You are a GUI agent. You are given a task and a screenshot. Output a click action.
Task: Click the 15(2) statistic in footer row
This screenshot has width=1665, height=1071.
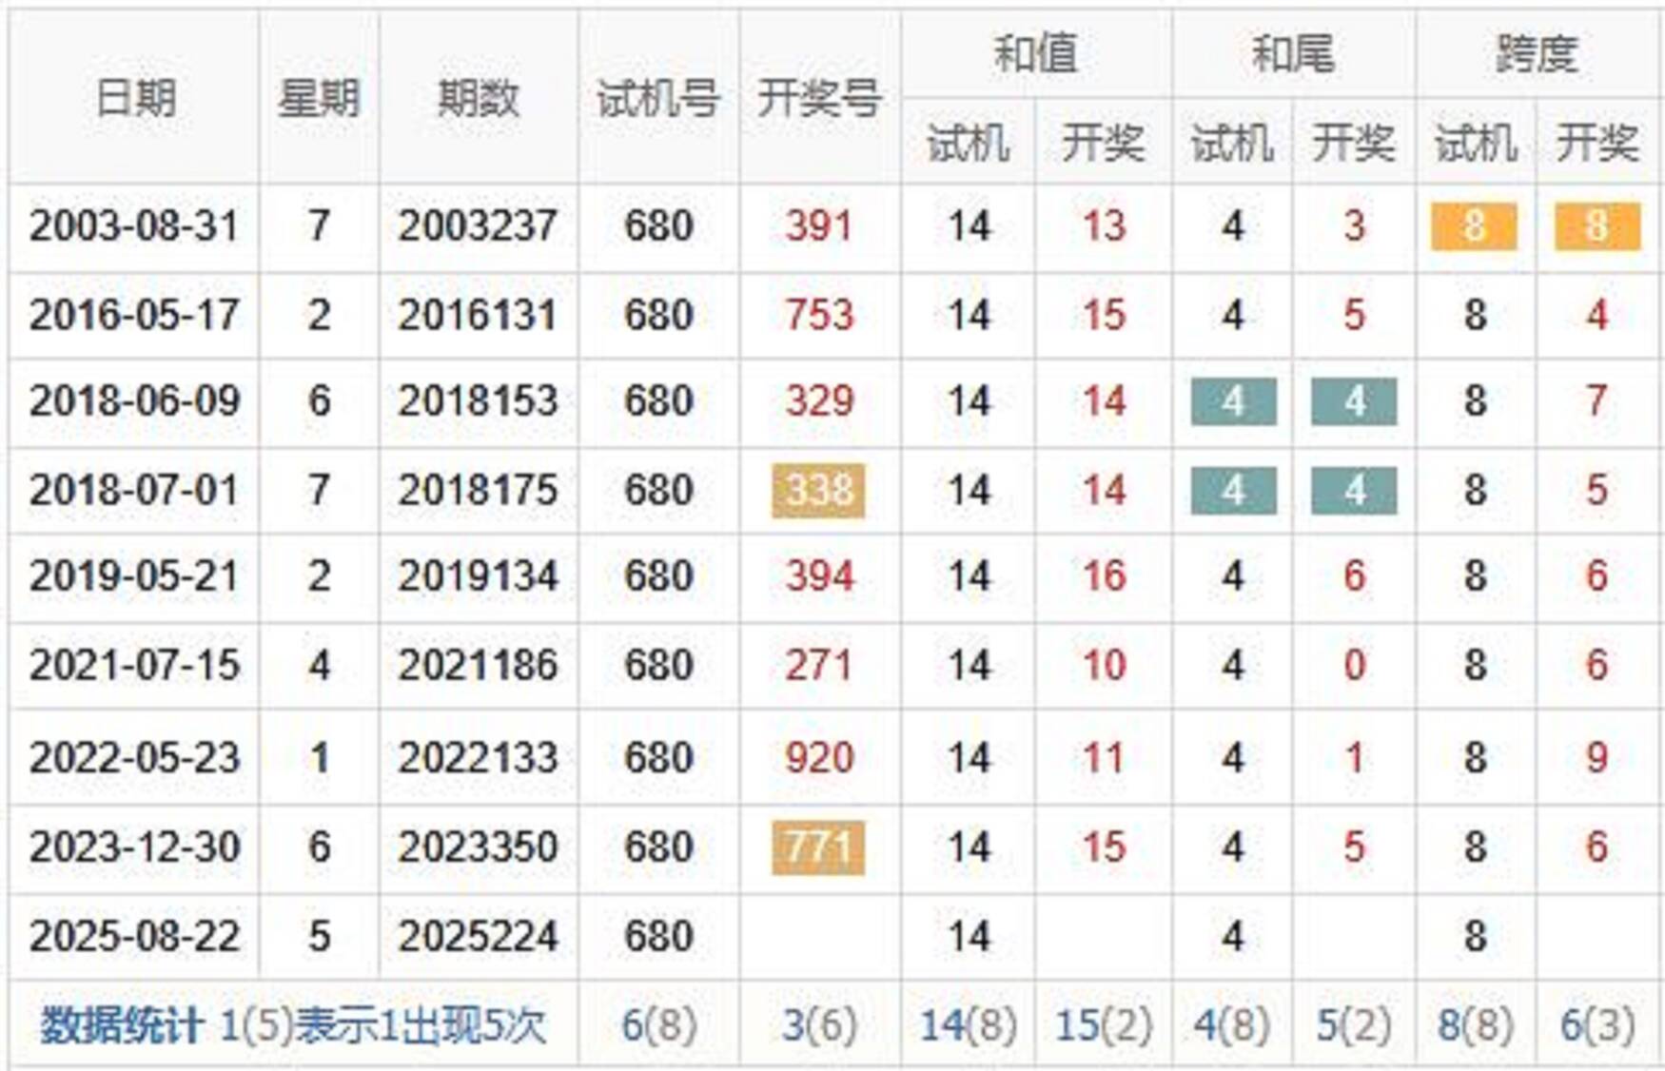click(x=1104, y=1025)
